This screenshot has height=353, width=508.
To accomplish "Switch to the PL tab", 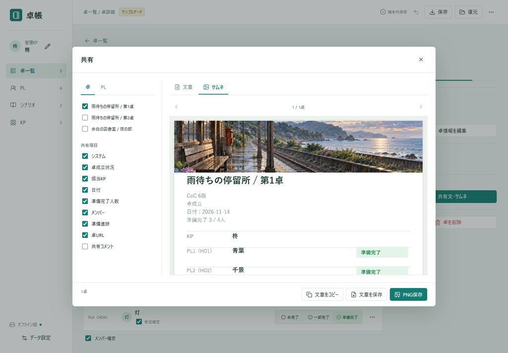I will [103, 87].
